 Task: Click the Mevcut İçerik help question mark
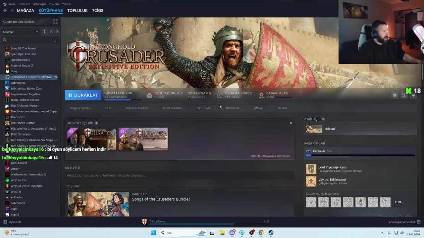[x=96, y=123]
